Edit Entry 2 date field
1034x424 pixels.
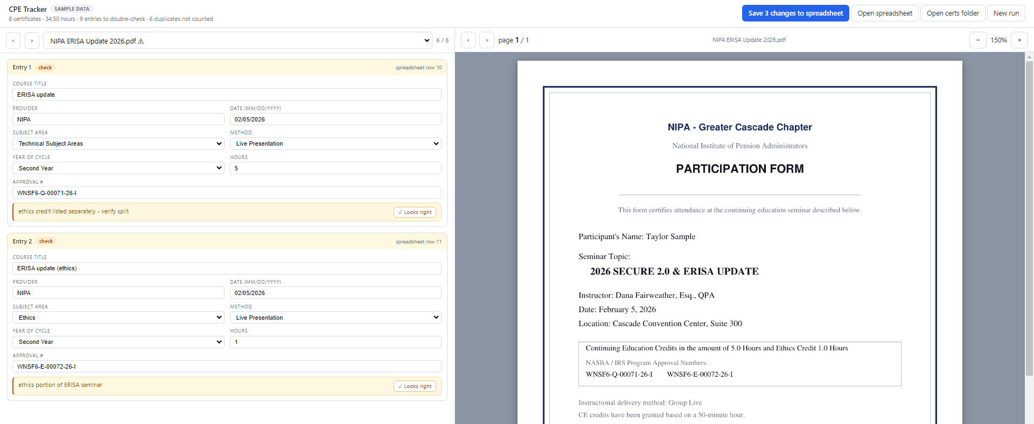[336, 293]
